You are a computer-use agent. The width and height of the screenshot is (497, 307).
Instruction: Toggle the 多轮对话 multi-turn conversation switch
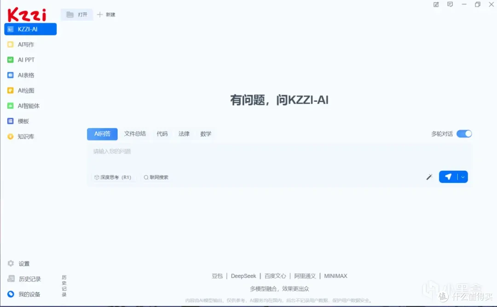(464, 133)
